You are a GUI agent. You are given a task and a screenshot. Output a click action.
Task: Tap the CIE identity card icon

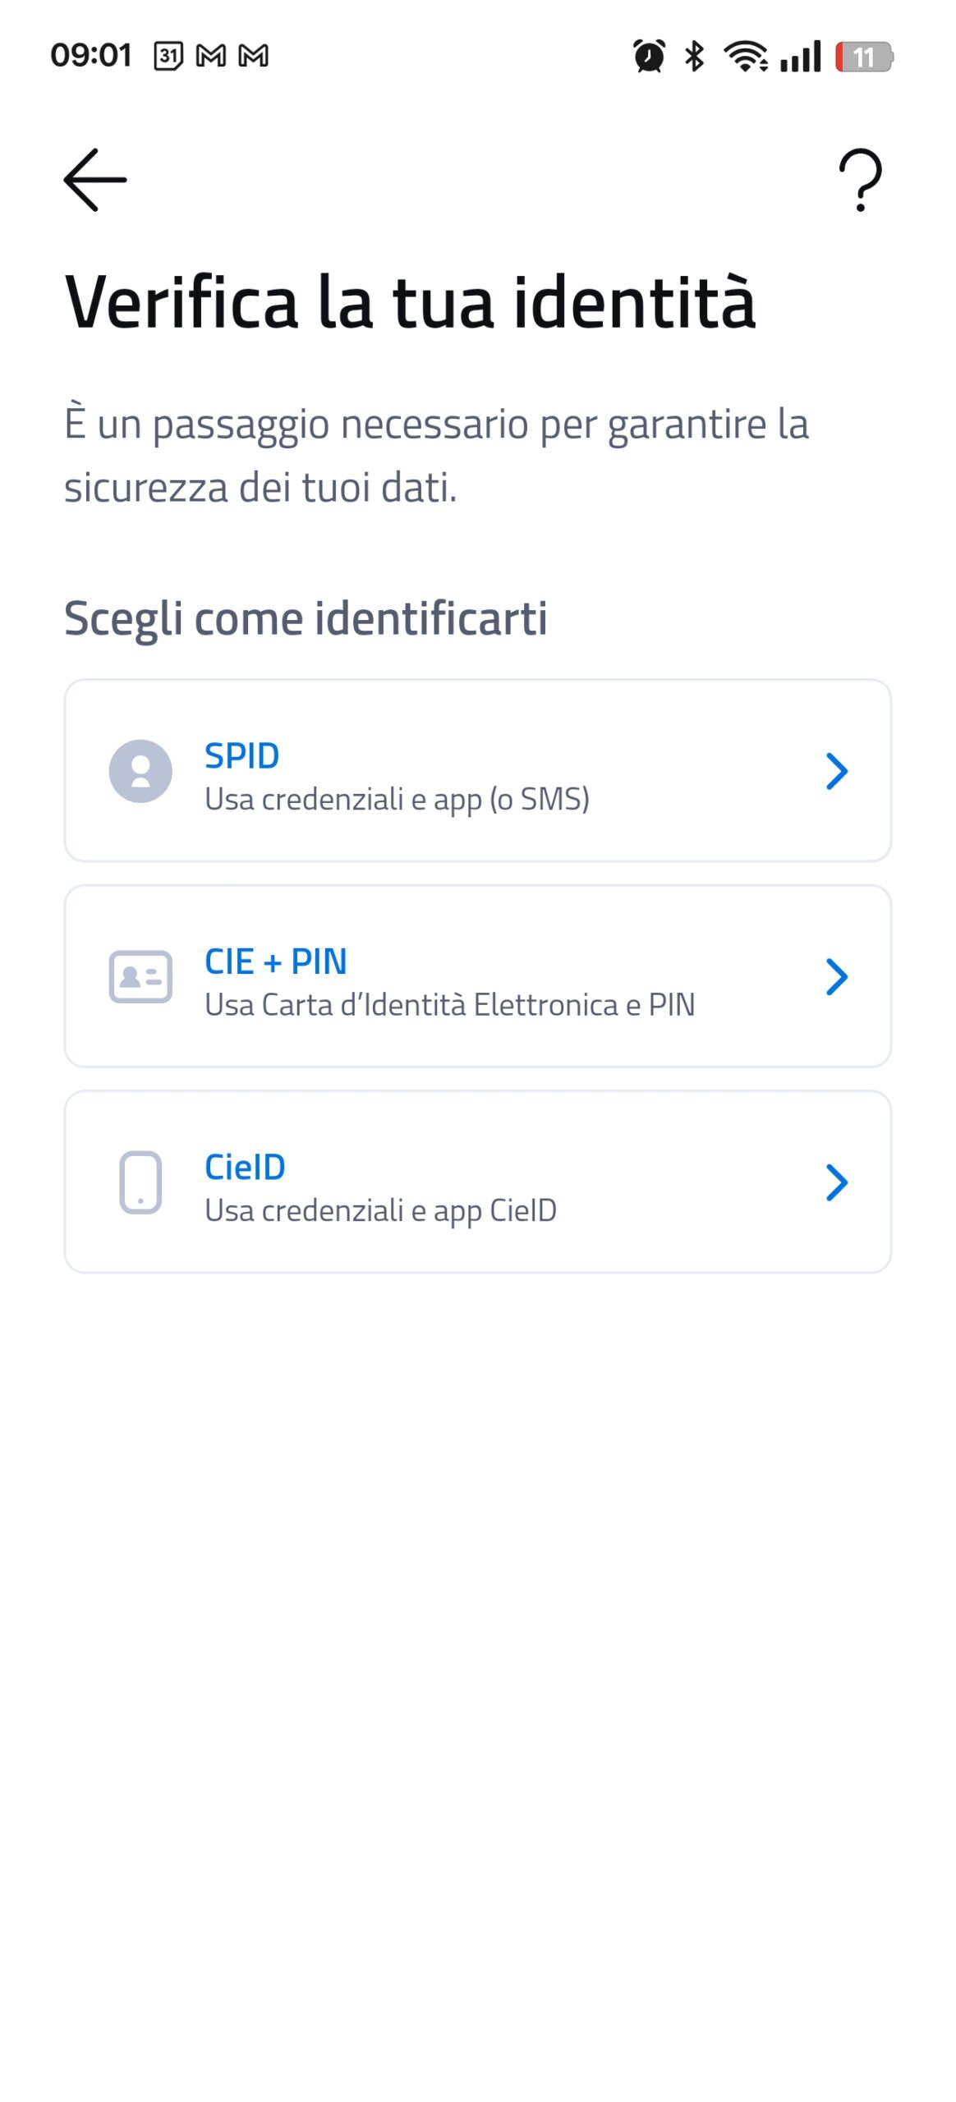[140, 976]
